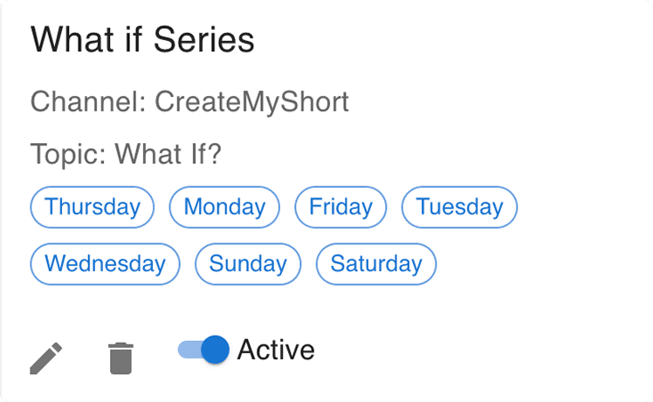Edit the What if Series with the pencil icon
This screenshot has width=653, height=402.
(45, 358)
